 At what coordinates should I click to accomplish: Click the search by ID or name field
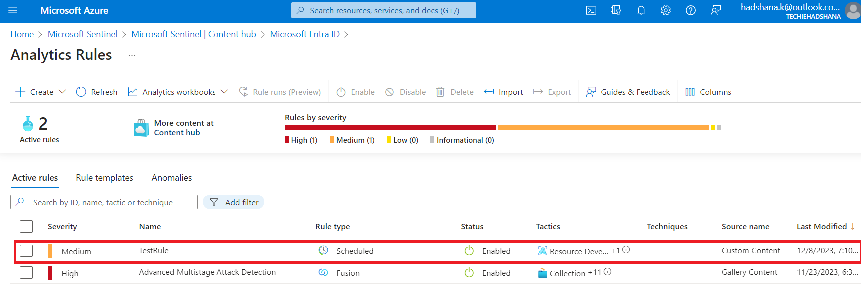(104, 202)
